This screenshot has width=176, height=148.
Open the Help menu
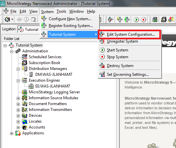pyautogui.click(x=91, y=11)
